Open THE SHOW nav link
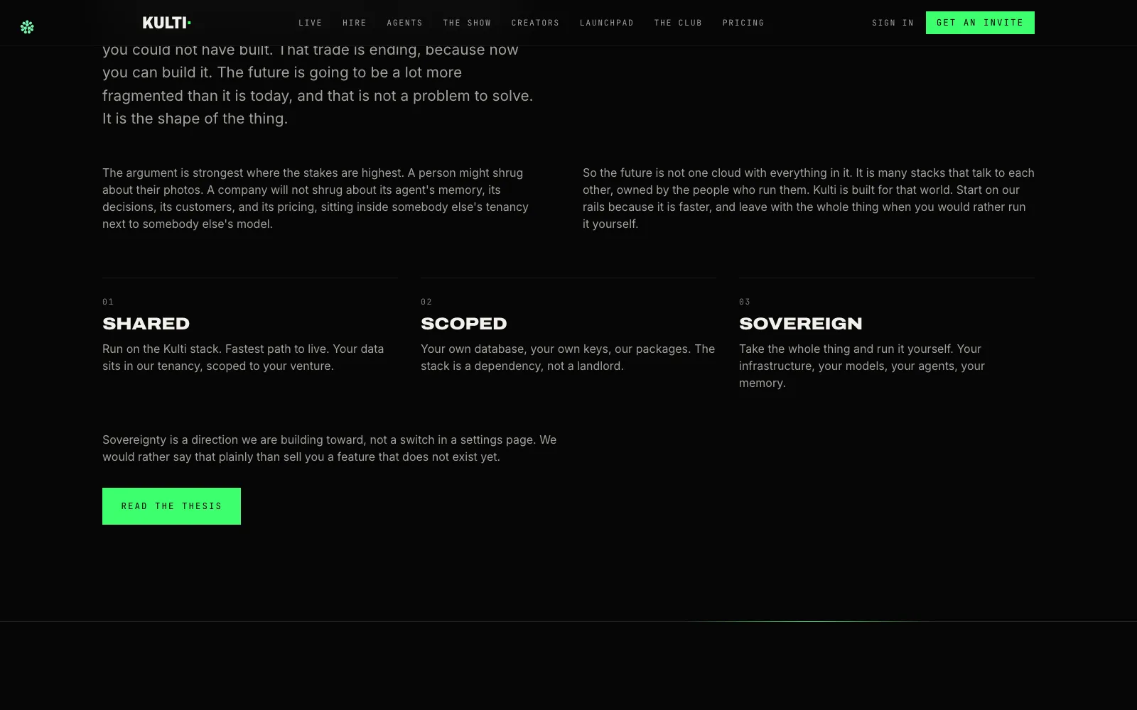Screen dimensions: 1137x710 pos(467,23)
